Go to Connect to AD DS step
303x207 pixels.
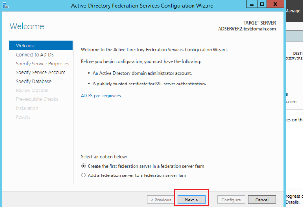[35, 55]
